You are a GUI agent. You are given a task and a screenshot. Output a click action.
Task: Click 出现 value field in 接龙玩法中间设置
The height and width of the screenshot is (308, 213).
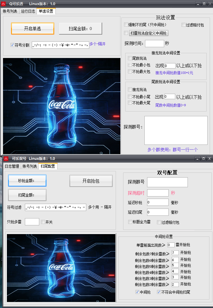pyautogui.click(x=170, y=66)
